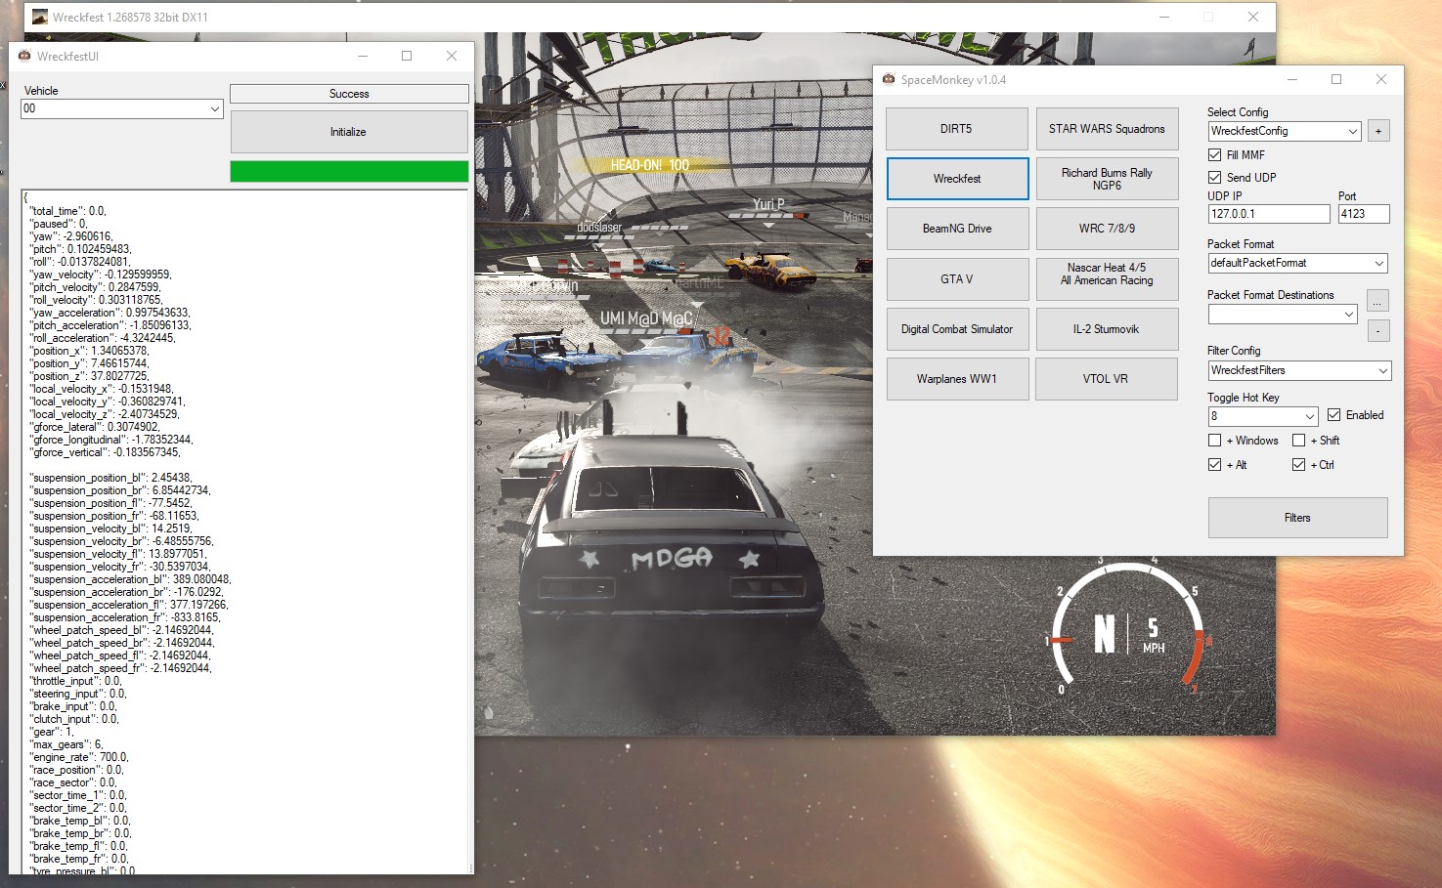
Task: Choose IL-2 Sturmovik
Action: [x=1107, y=329]
